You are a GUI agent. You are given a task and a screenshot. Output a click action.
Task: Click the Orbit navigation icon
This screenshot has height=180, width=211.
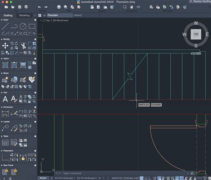138,7
